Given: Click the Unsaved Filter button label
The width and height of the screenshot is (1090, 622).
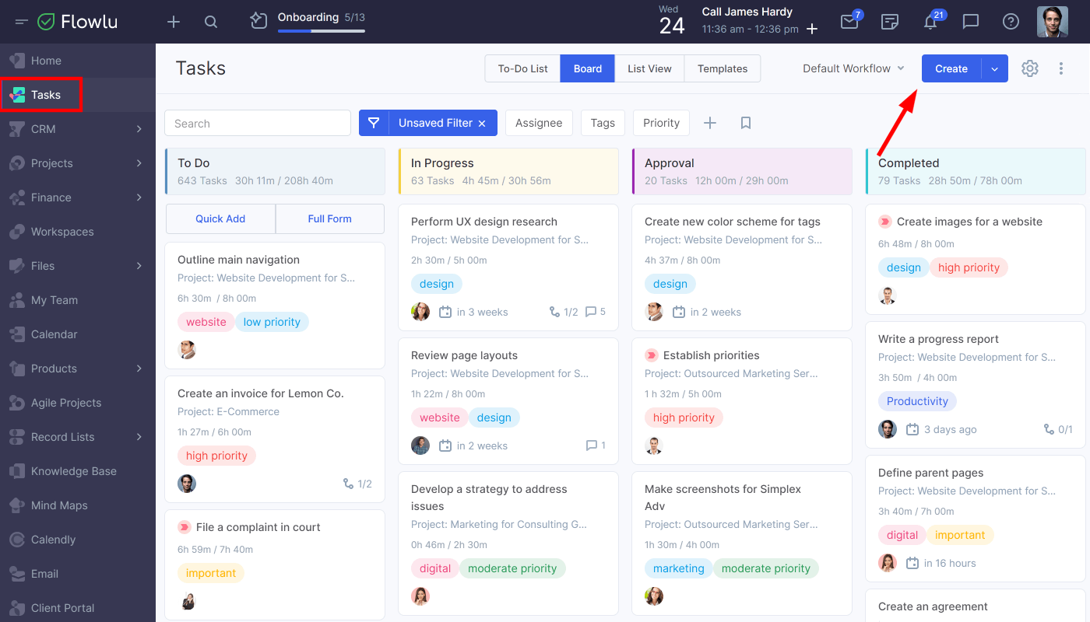Looking at the screenshot, I should pyautogui.click(x=435, y=123).
